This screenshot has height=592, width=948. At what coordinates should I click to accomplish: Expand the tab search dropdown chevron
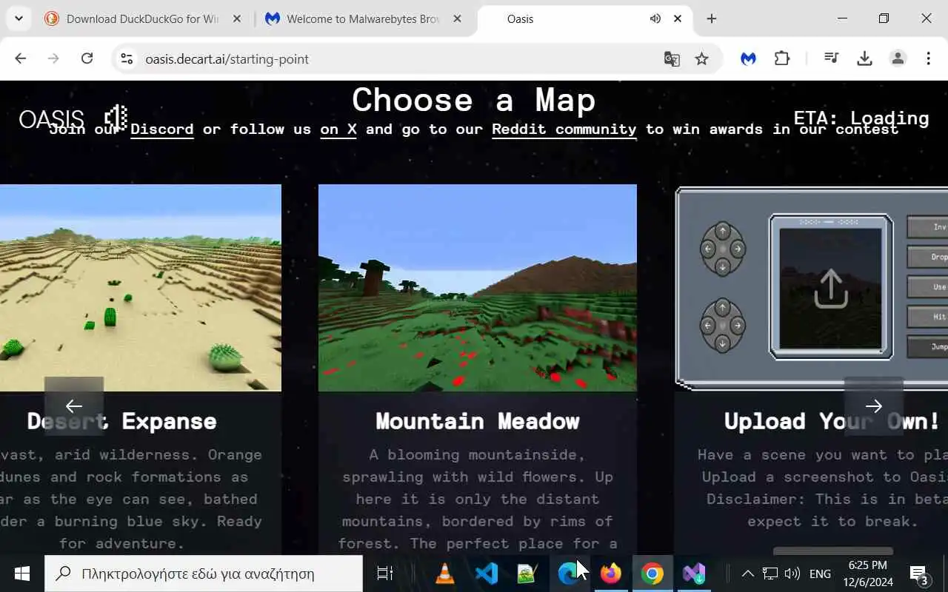coord(19,18)
